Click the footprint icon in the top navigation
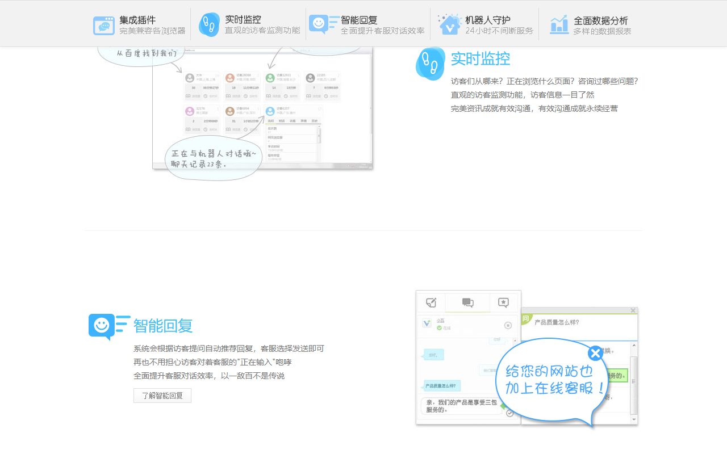This screenshot has height=454, width=727. pos(209,25)
